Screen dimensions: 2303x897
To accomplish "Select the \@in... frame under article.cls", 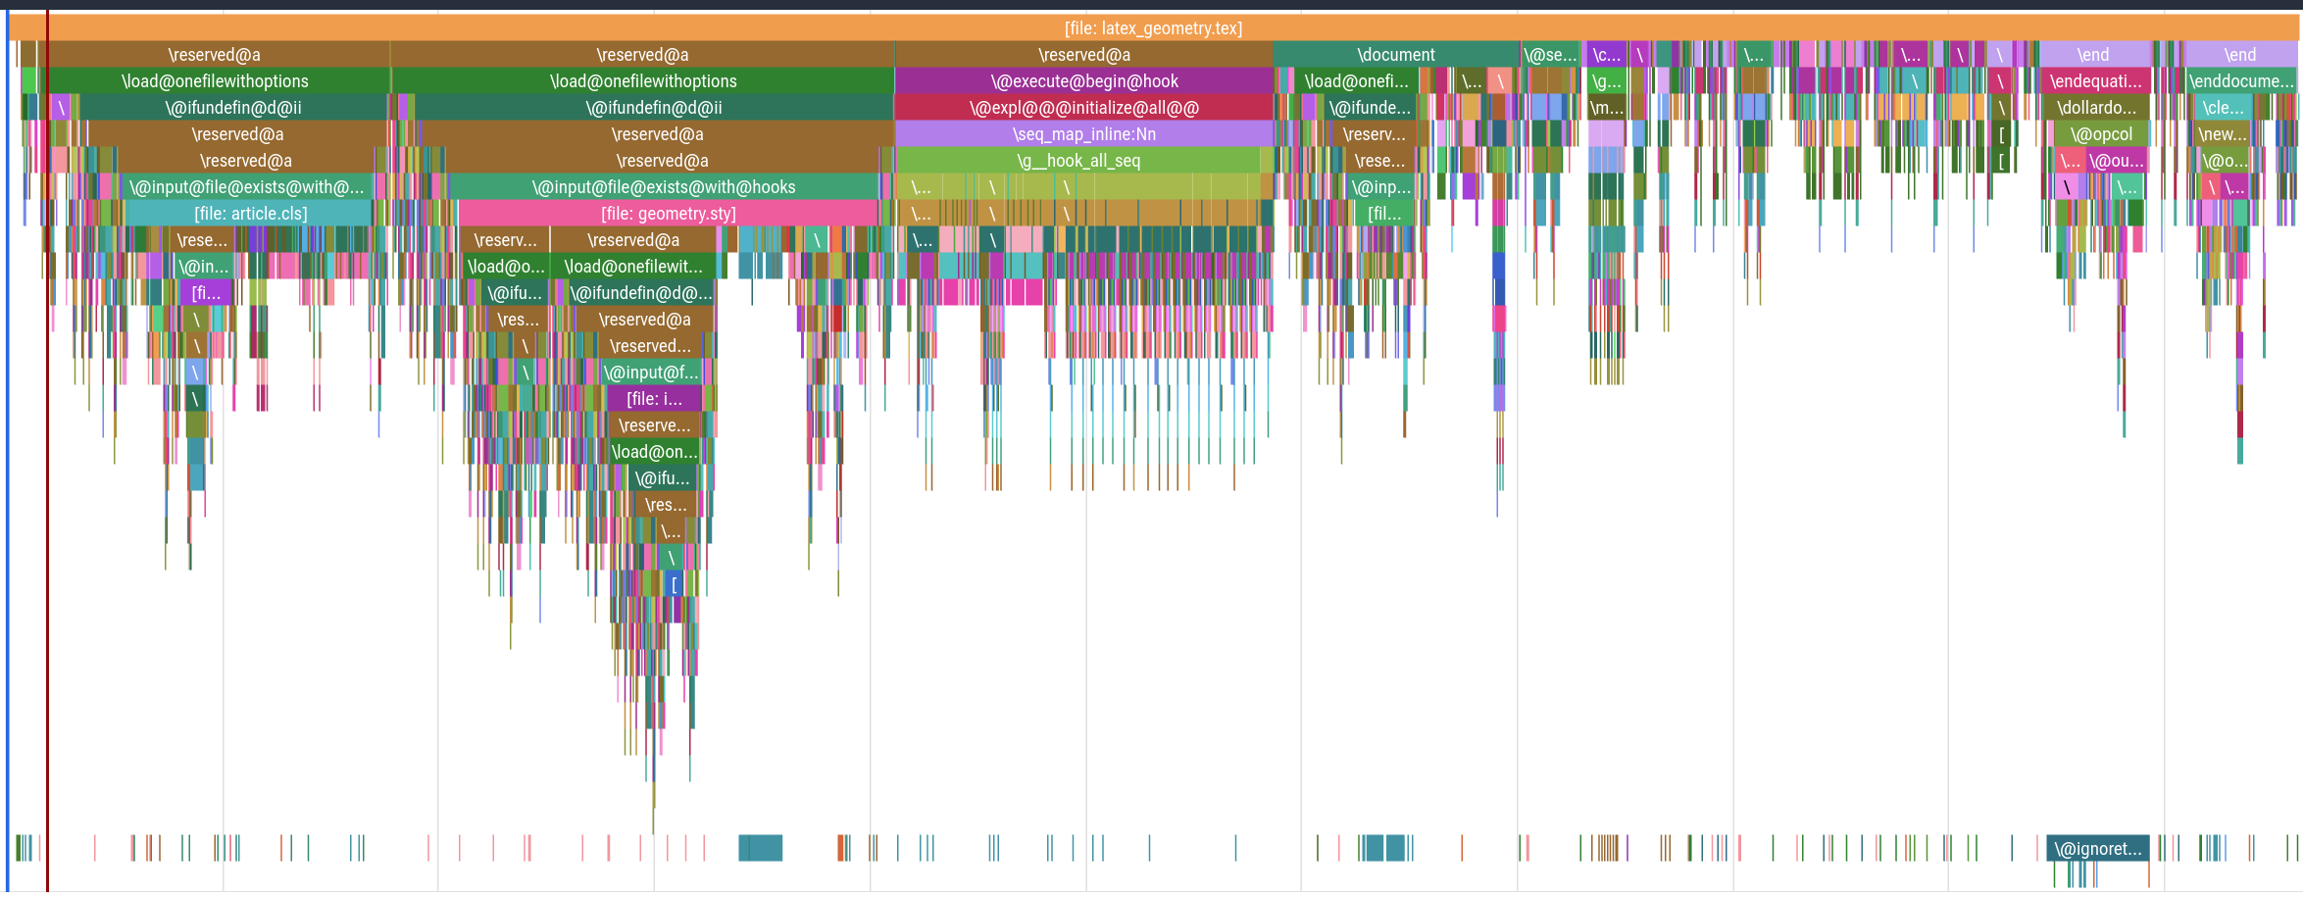I will [x=203, y=267].
